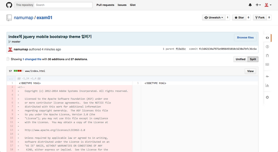The width and height of the screenshot is (278, 152).
Task: Click the commit title text
Action: [50, 37]
